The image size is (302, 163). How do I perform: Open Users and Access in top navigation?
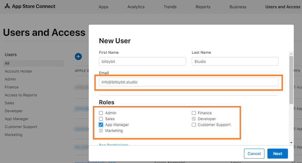click(283, 7)
